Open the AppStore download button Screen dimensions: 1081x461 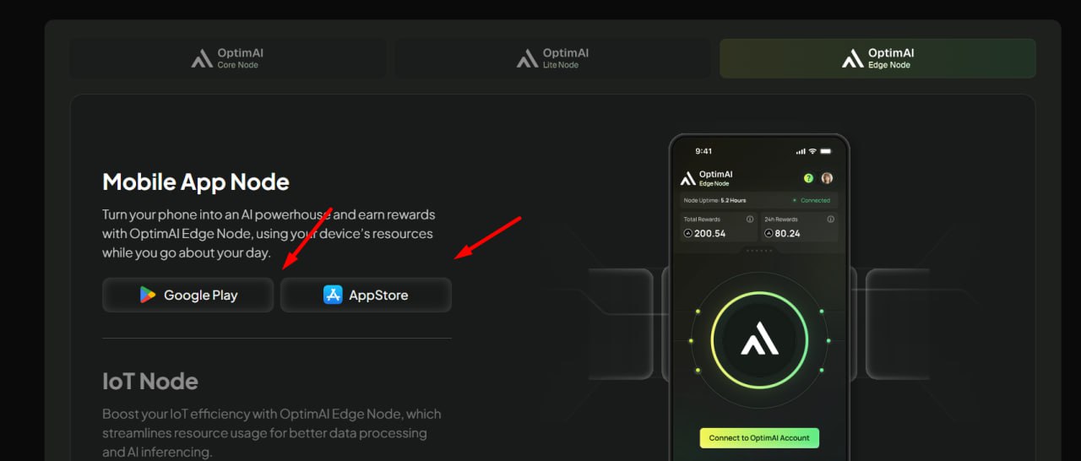point(366,295)
